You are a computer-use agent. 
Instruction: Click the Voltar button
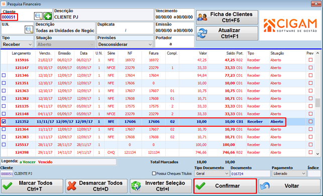(x=289, y=186)
